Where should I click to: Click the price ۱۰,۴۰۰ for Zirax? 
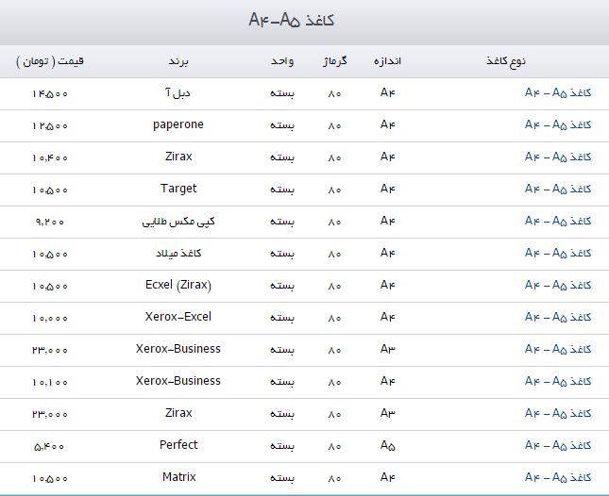[50, 157]
